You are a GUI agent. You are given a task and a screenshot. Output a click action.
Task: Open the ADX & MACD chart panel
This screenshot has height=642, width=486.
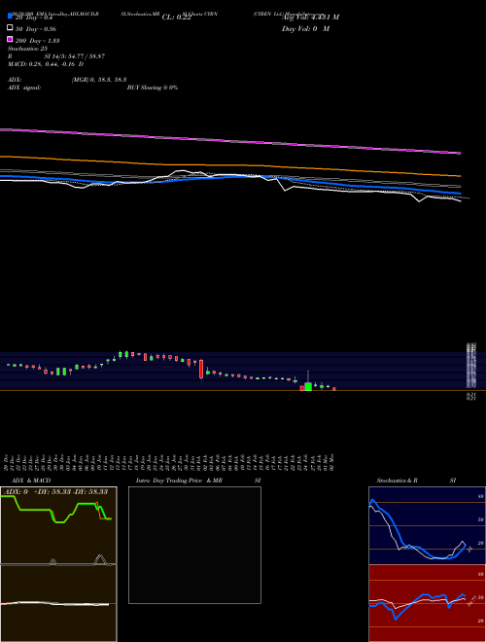tap(58, 564)
